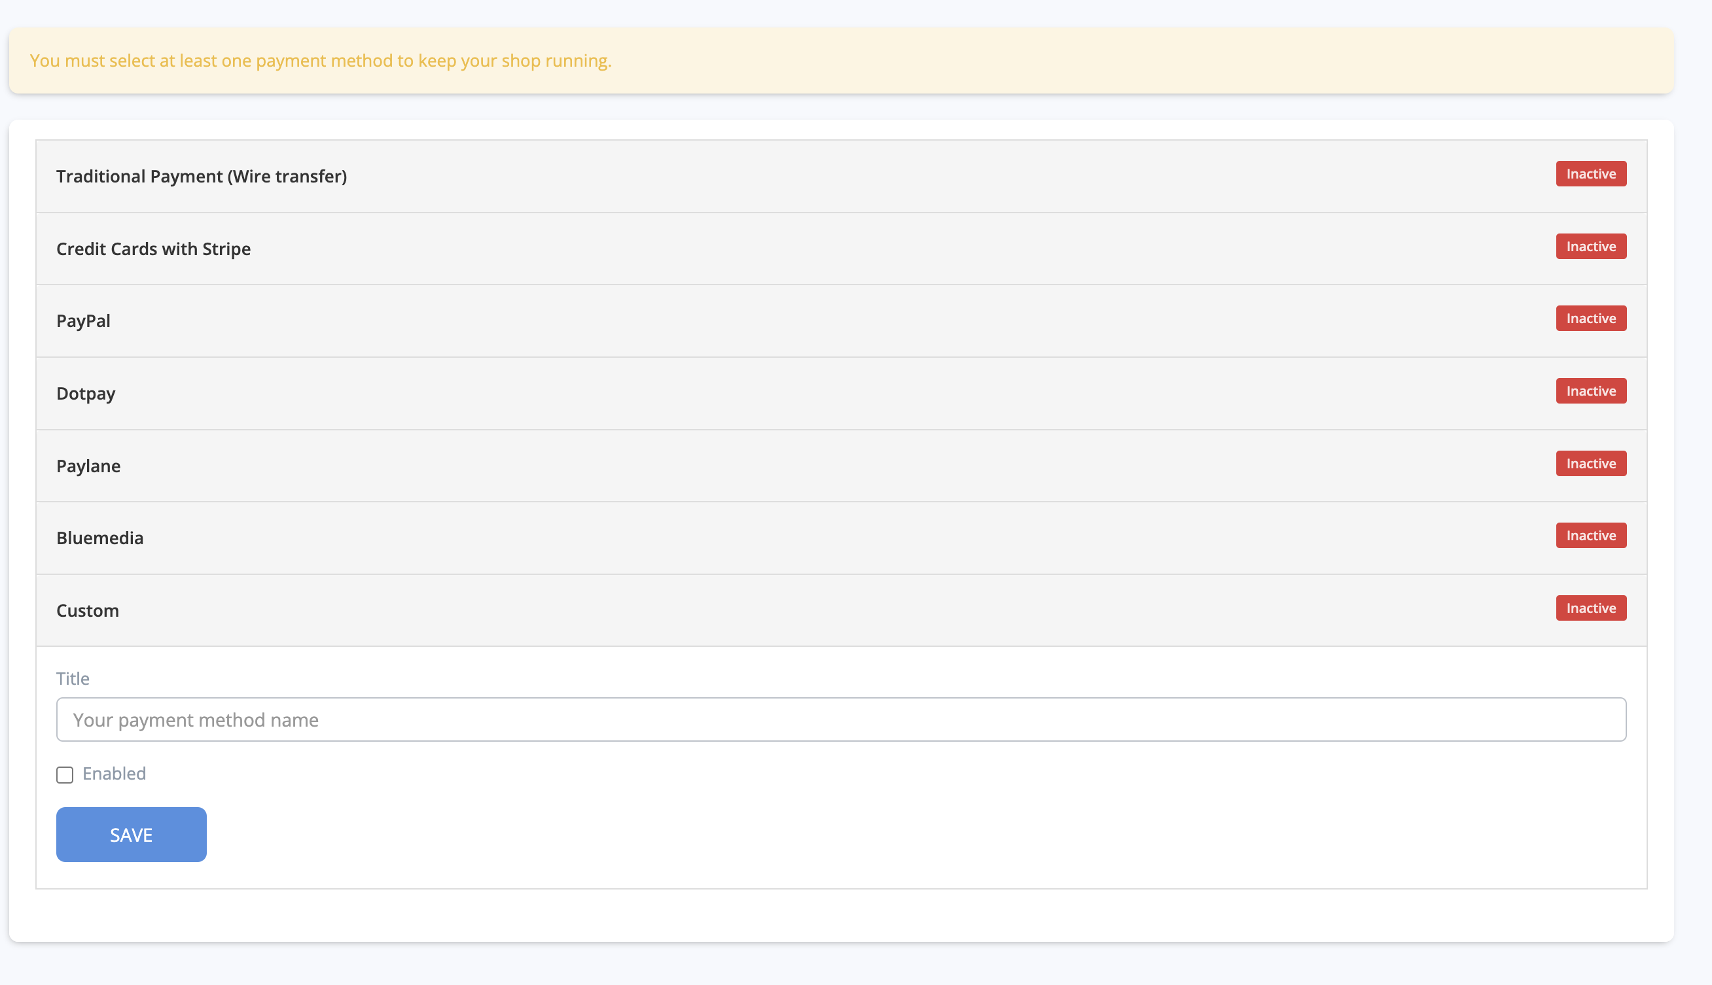Collapse the Custom payment section
Image resolution: width=1712 pixels, height=985 pixels.
point(87,610)
